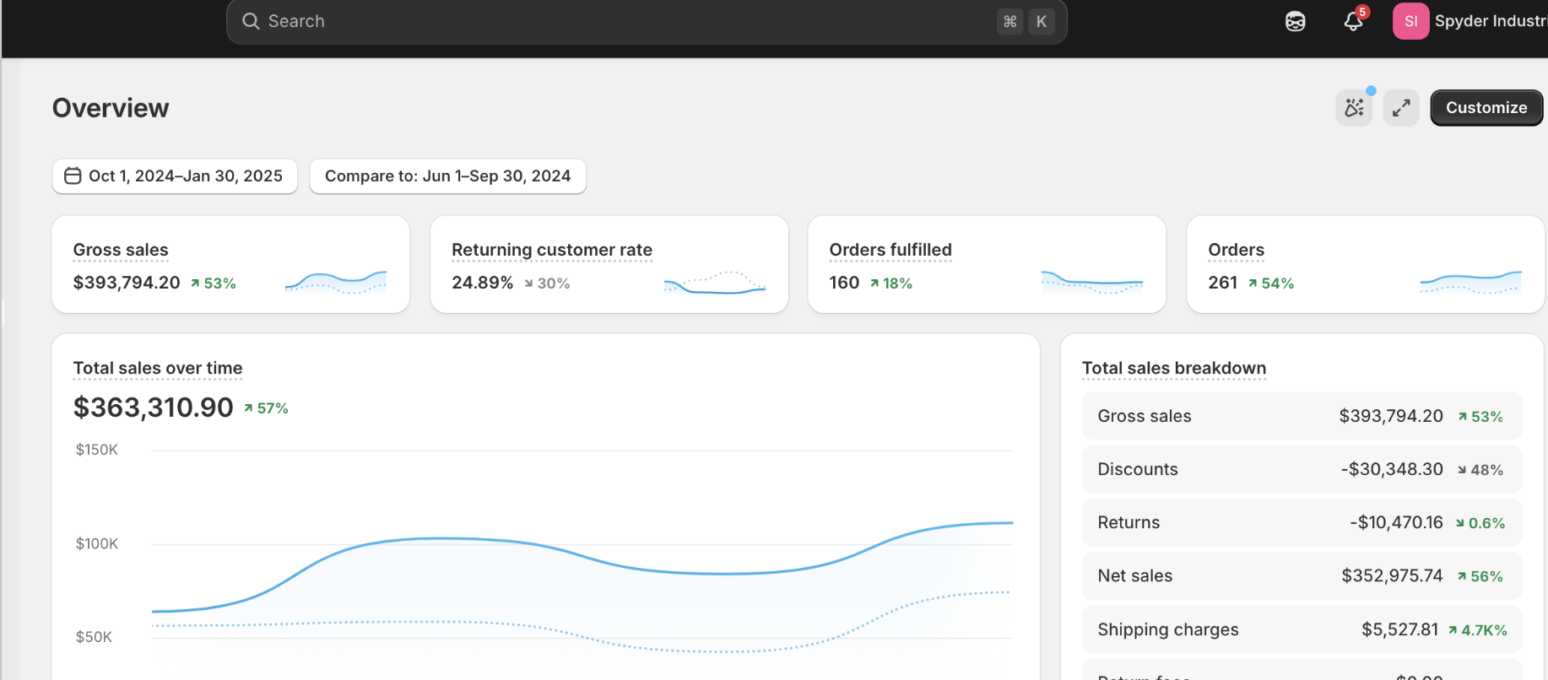Click the 18% orders fulfilled increase
Image resolution: width=1548 pixels, height=680 pixels.
(891, 283)
